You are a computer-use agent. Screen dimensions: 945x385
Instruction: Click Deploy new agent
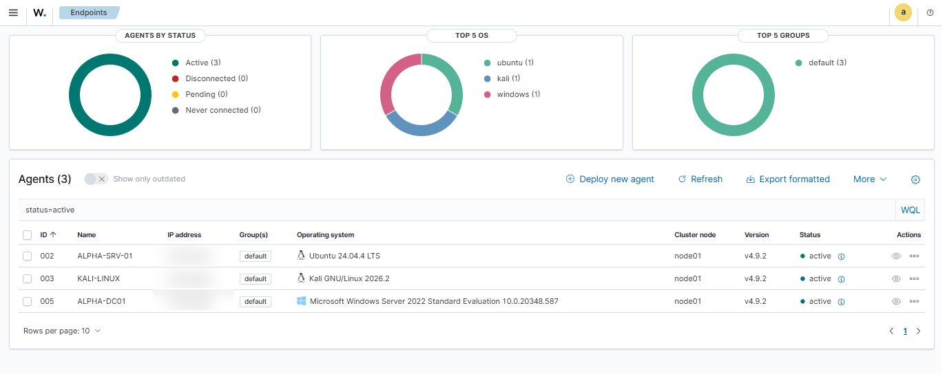(x=610, y=179)
